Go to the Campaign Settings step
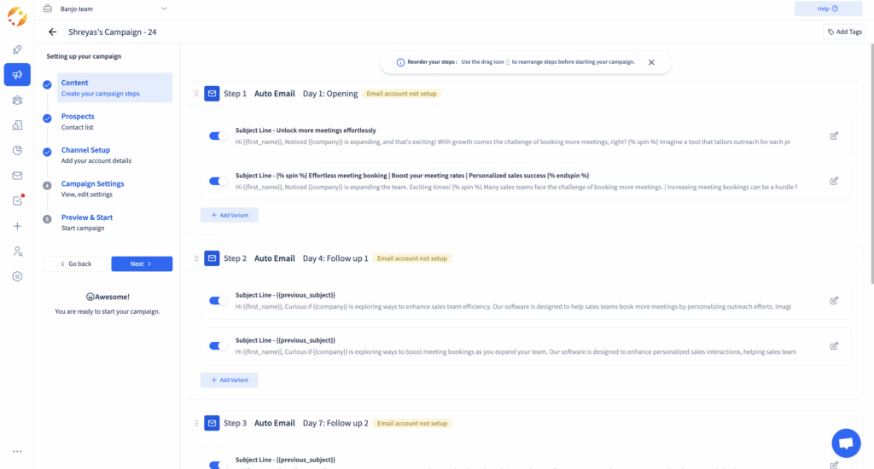The width and height of the screenshot is (874, 469). 92,183
